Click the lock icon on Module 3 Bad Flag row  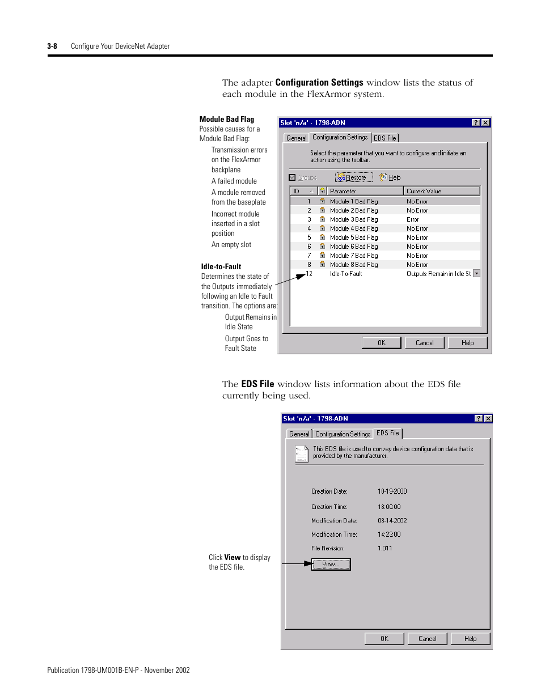322,219
